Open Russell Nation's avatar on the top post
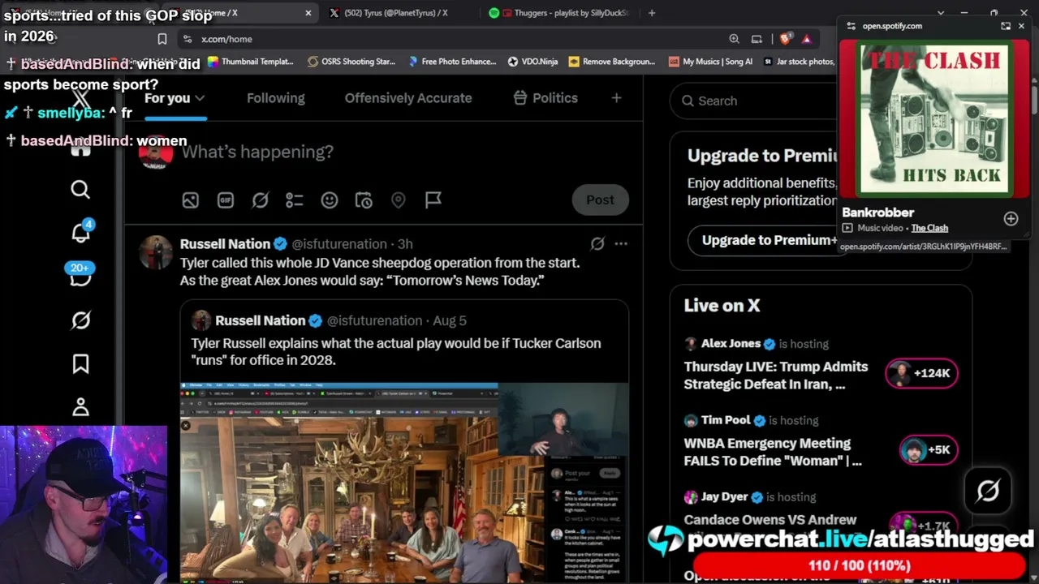 click(x=155, y=252)
